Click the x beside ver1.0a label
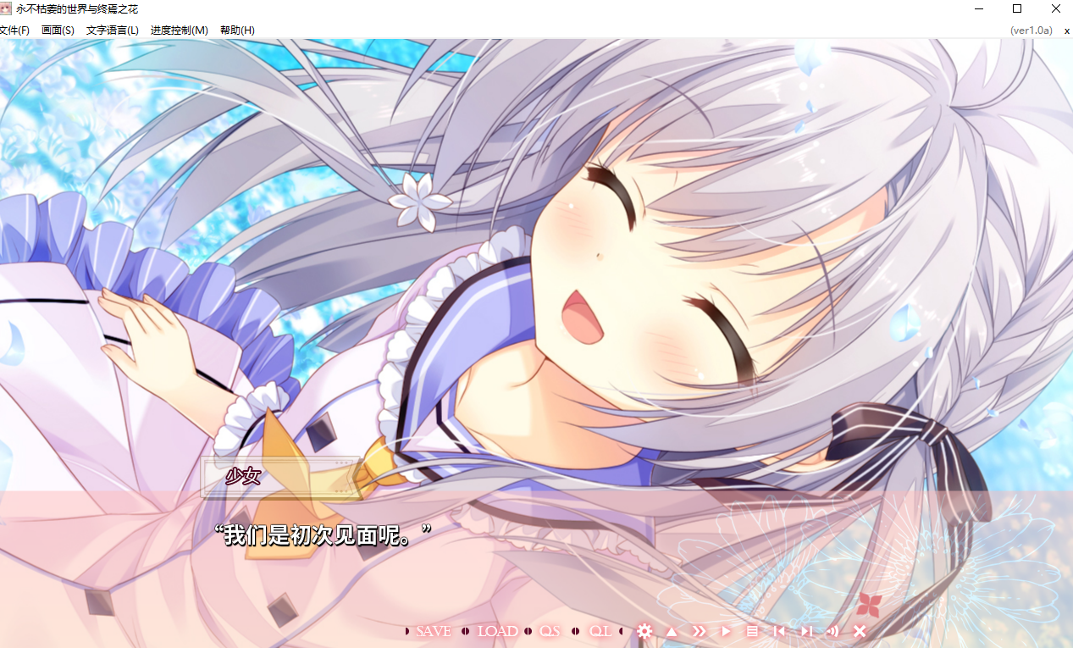1073x648 pixels. 1066,30
